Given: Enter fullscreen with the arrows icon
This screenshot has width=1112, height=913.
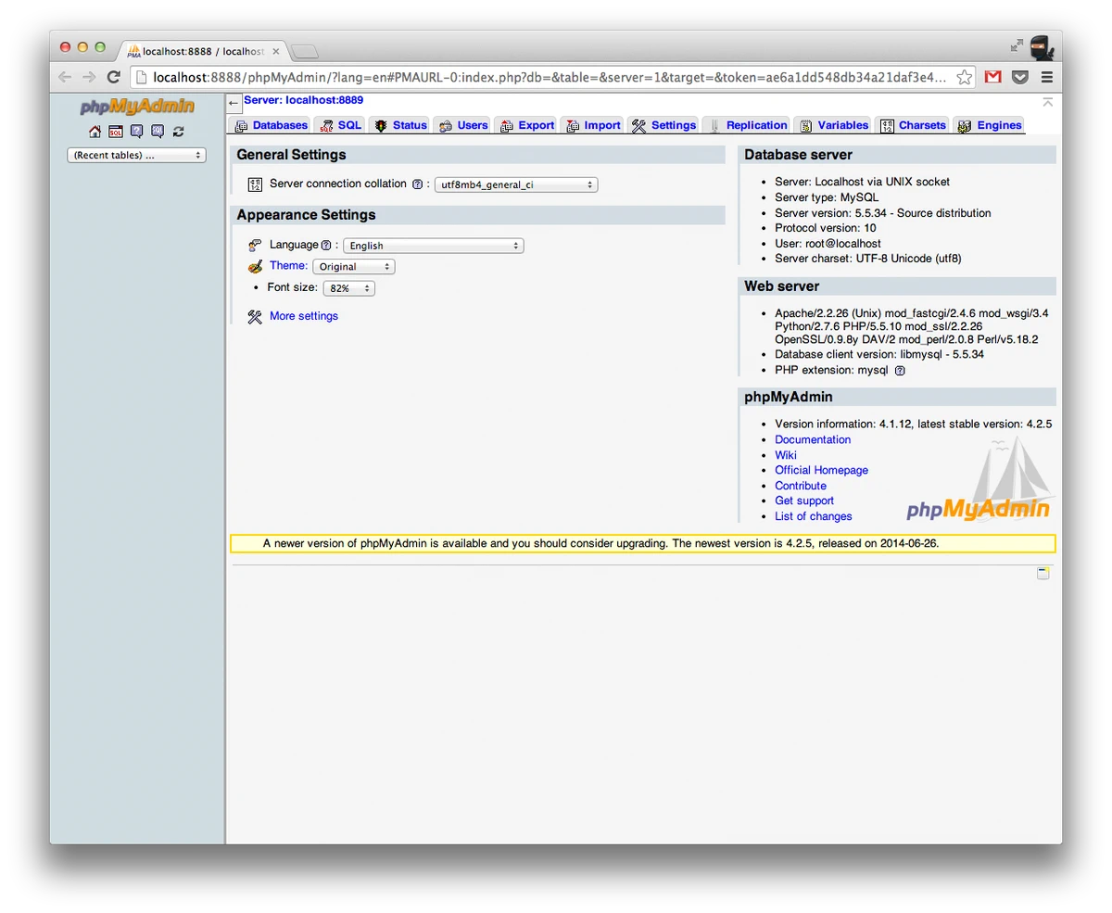Looking at the screenshot, I should tap(1017, 44).
